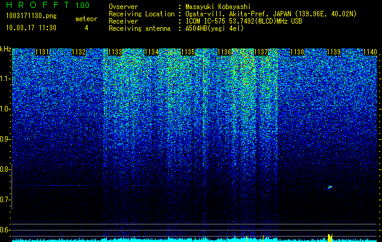Click the 0.6 kHz axis label

[x=5, y=230]
